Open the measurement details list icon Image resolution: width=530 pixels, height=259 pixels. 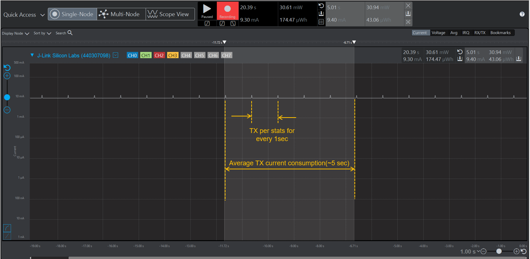point(321,22)
